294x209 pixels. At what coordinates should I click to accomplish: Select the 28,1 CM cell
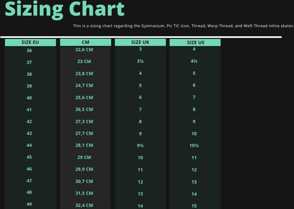[84, 145]
